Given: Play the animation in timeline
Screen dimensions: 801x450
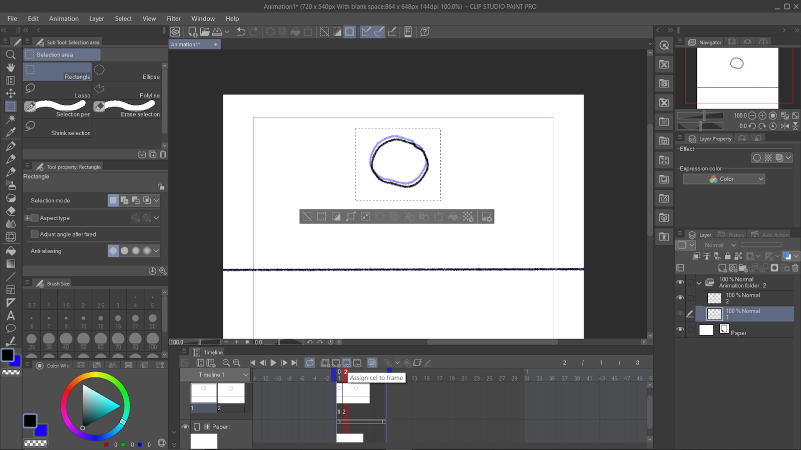Looking at the screenshot, I should click(x=273, y=362).
